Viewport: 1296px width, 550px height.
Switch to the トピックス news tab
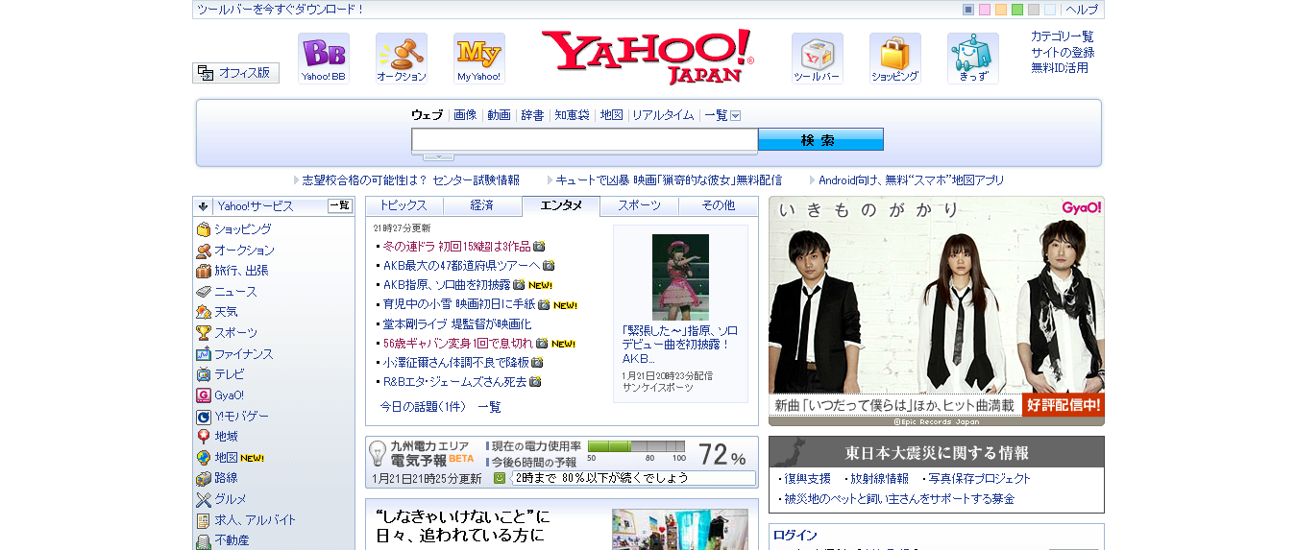pyautogui.click(x=404, y=205)
